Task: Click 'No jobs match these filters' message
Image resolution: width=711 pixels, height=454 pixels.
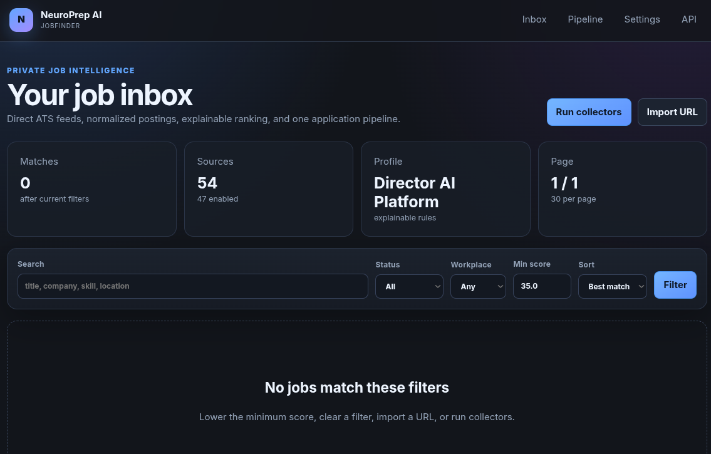Action: (x=357, y=388)
